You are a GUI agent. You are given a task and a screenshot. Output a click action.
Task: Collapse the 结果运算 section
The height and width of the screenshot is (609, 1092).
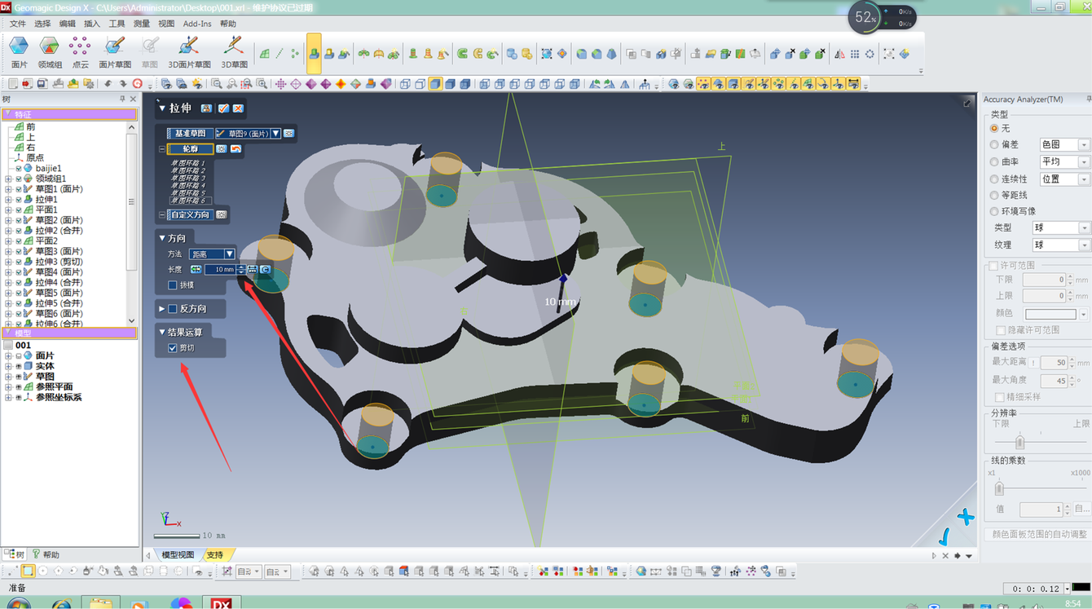(162, 332)
